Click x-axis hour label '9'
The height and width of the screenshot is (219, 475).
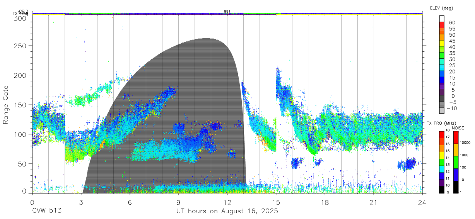click(x=179, y=202)
